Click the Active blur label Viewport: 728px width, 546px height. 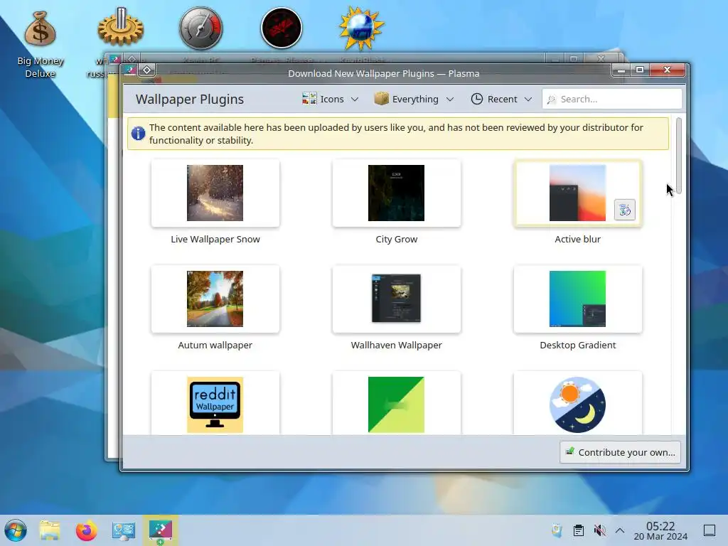pos(577,239)
